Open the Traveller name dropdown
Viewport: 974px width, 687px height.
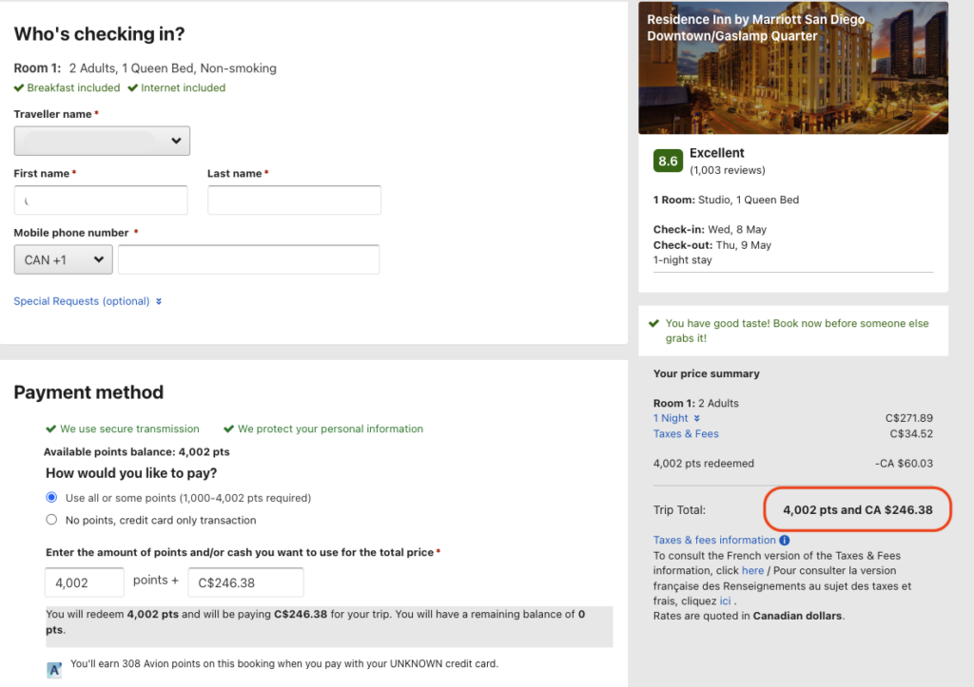click(x=102, y=140)
